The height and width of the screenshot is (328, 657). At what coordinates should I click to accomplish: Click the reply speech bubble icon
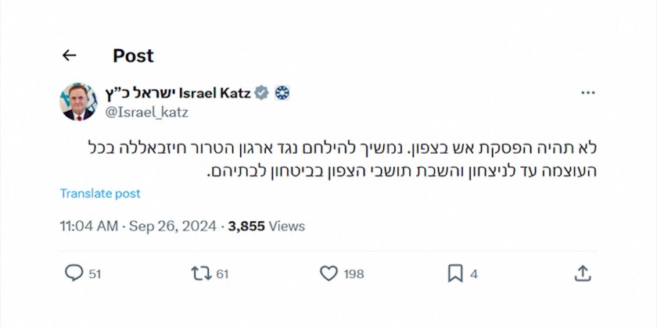coord(74,273)
